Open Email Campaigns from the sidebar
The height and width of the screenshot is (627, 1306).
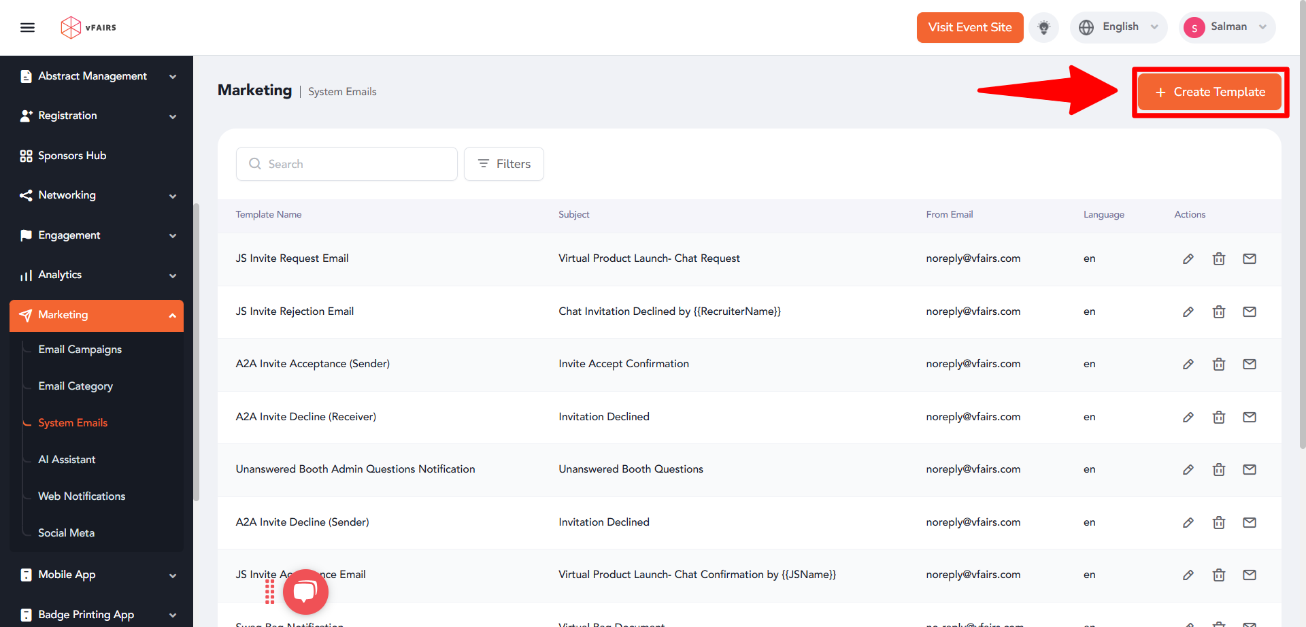point(80,349)
